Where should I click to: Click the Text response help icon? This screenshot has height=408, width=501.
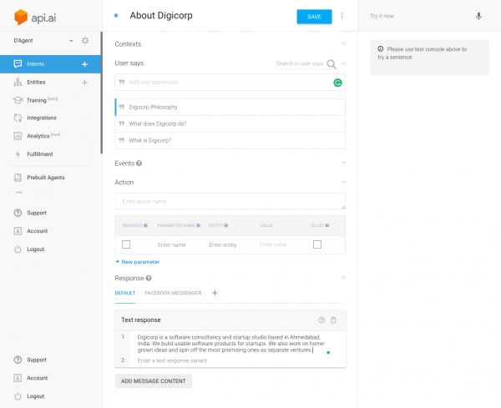click(321, 320)
